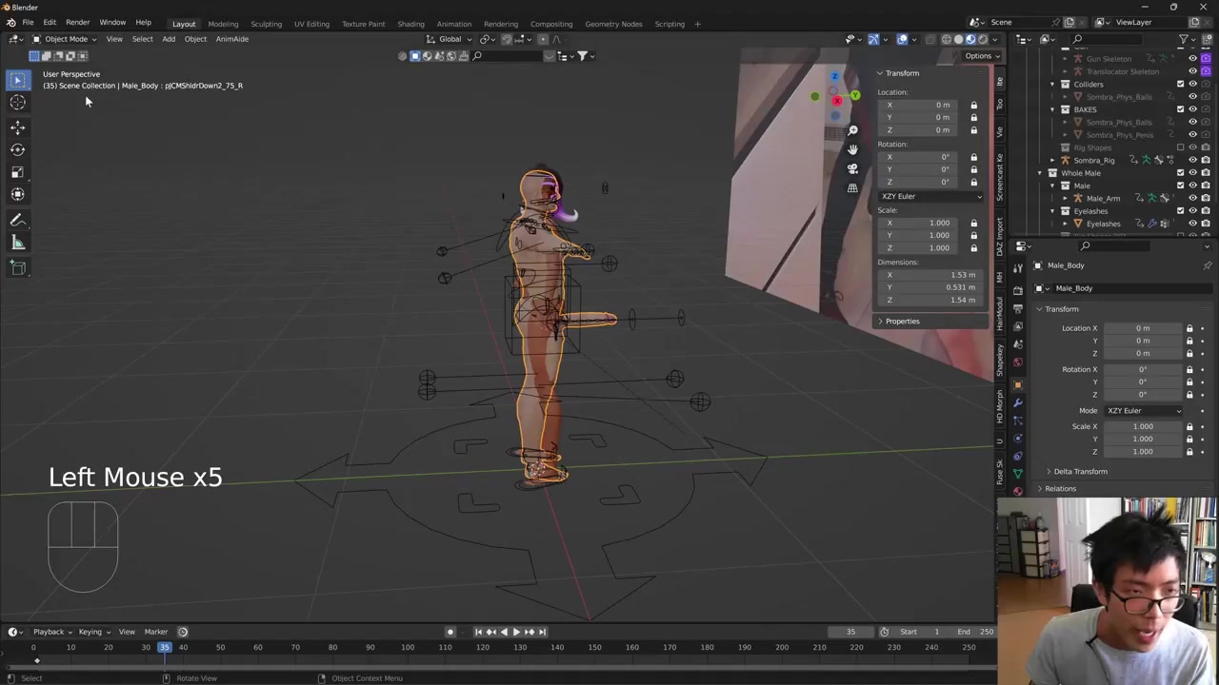Select the Measure tool
Viewport: 1219px width, 685px height.
[x=17, y=243]
